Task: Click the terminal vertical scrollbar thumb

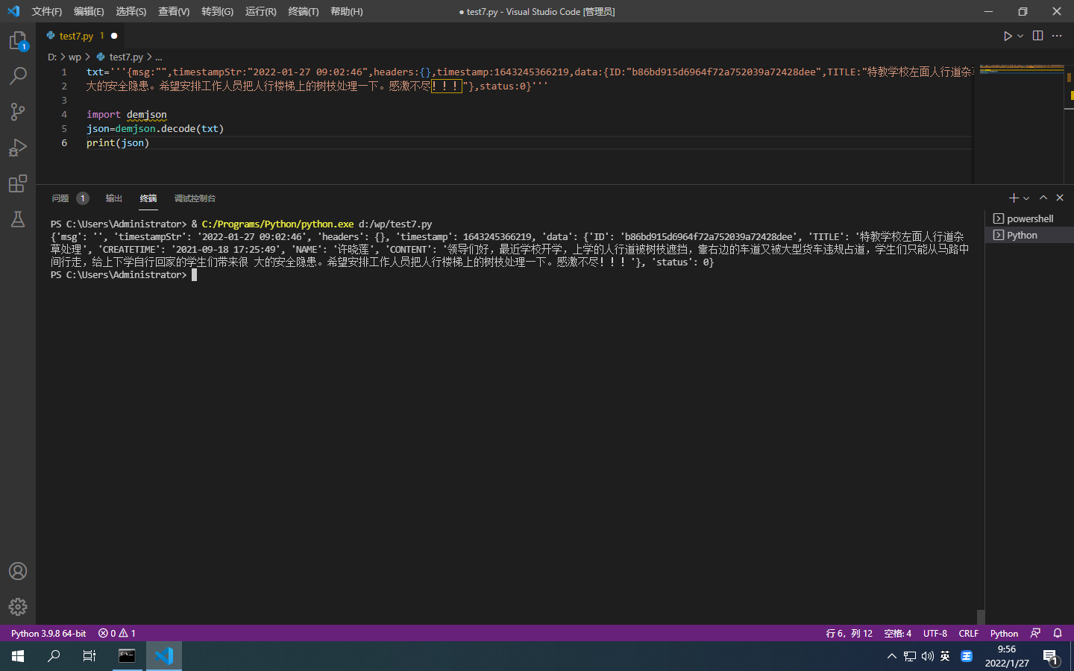Action: (981, 617)
